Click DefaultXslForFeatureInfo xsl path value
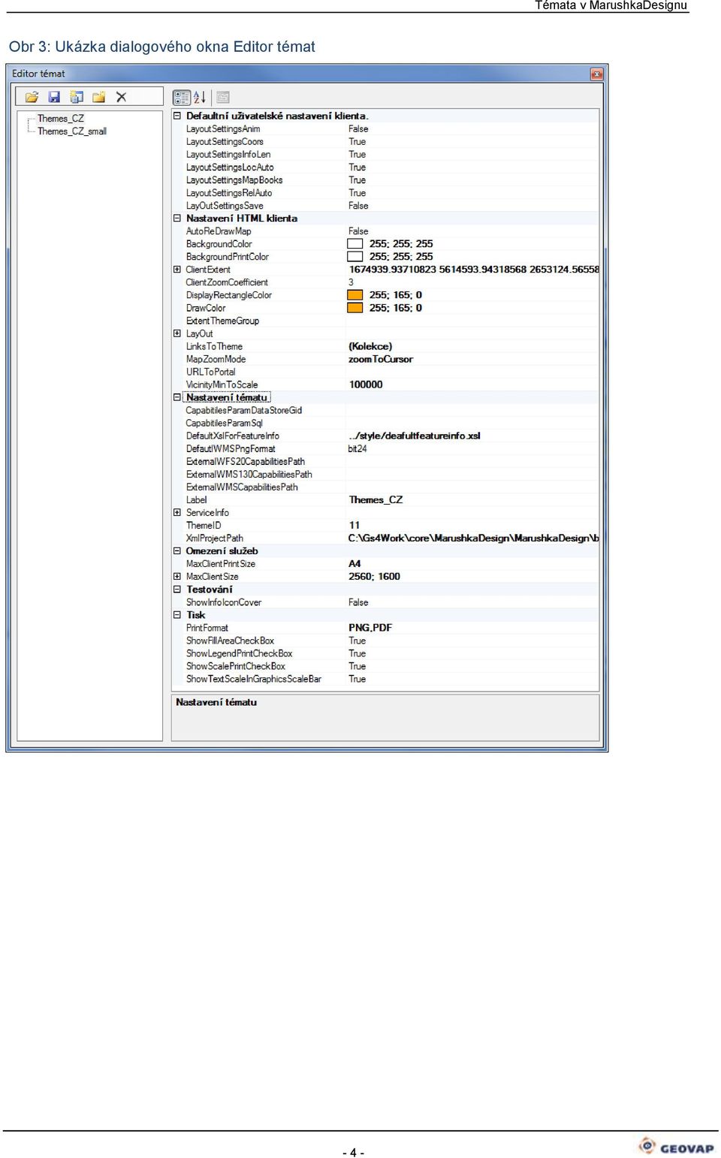The width and height of the screenshot is (721, 1158). pos(415,436)
